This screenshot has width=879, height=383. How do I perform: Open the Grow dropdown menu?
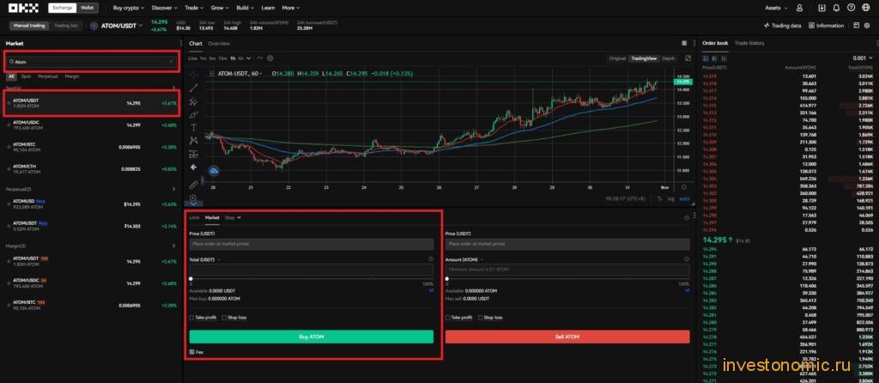(x=220, y=8)
